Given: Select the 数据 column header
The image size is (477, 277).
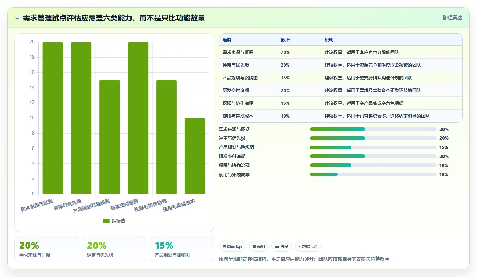Looking at the screenshot, I should coord(285,40).
